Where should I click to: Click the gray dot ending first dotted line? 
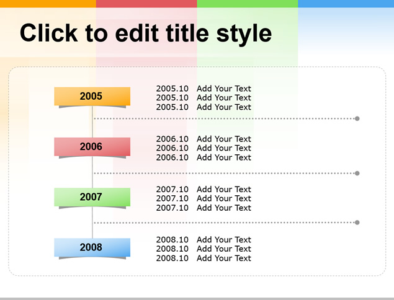pyautogui.click(x=357, y=118)
